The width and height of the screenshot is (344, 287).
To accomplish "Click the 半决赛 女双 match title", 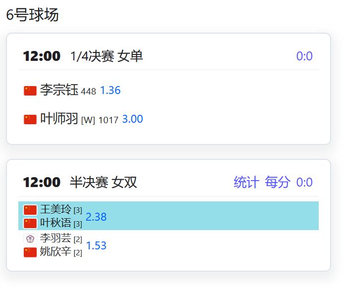I will (x=103, y=183).
